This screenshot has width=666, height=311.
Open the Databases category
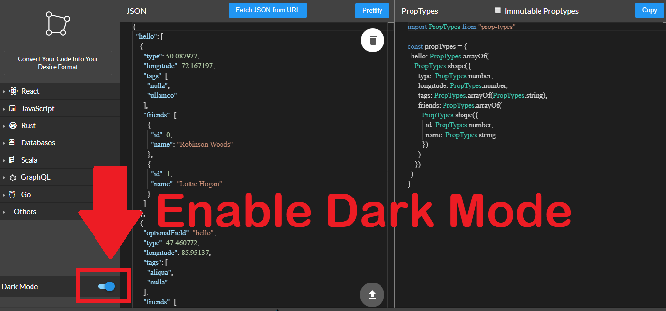[x=38, y=143]
